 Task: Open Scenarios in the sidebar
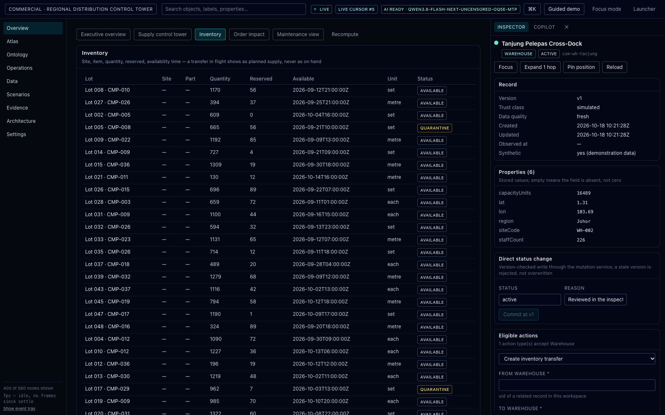coord(33,95)
